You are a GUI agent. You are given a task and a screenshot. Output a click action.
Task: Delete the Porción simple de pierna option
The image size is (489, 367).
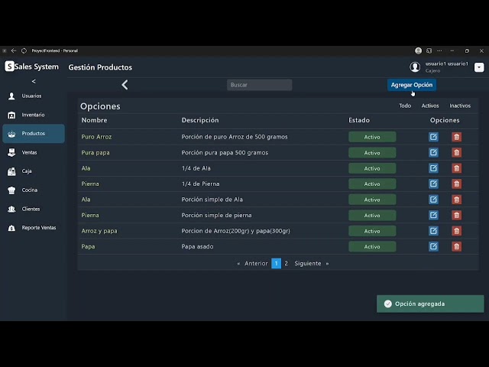456,215
